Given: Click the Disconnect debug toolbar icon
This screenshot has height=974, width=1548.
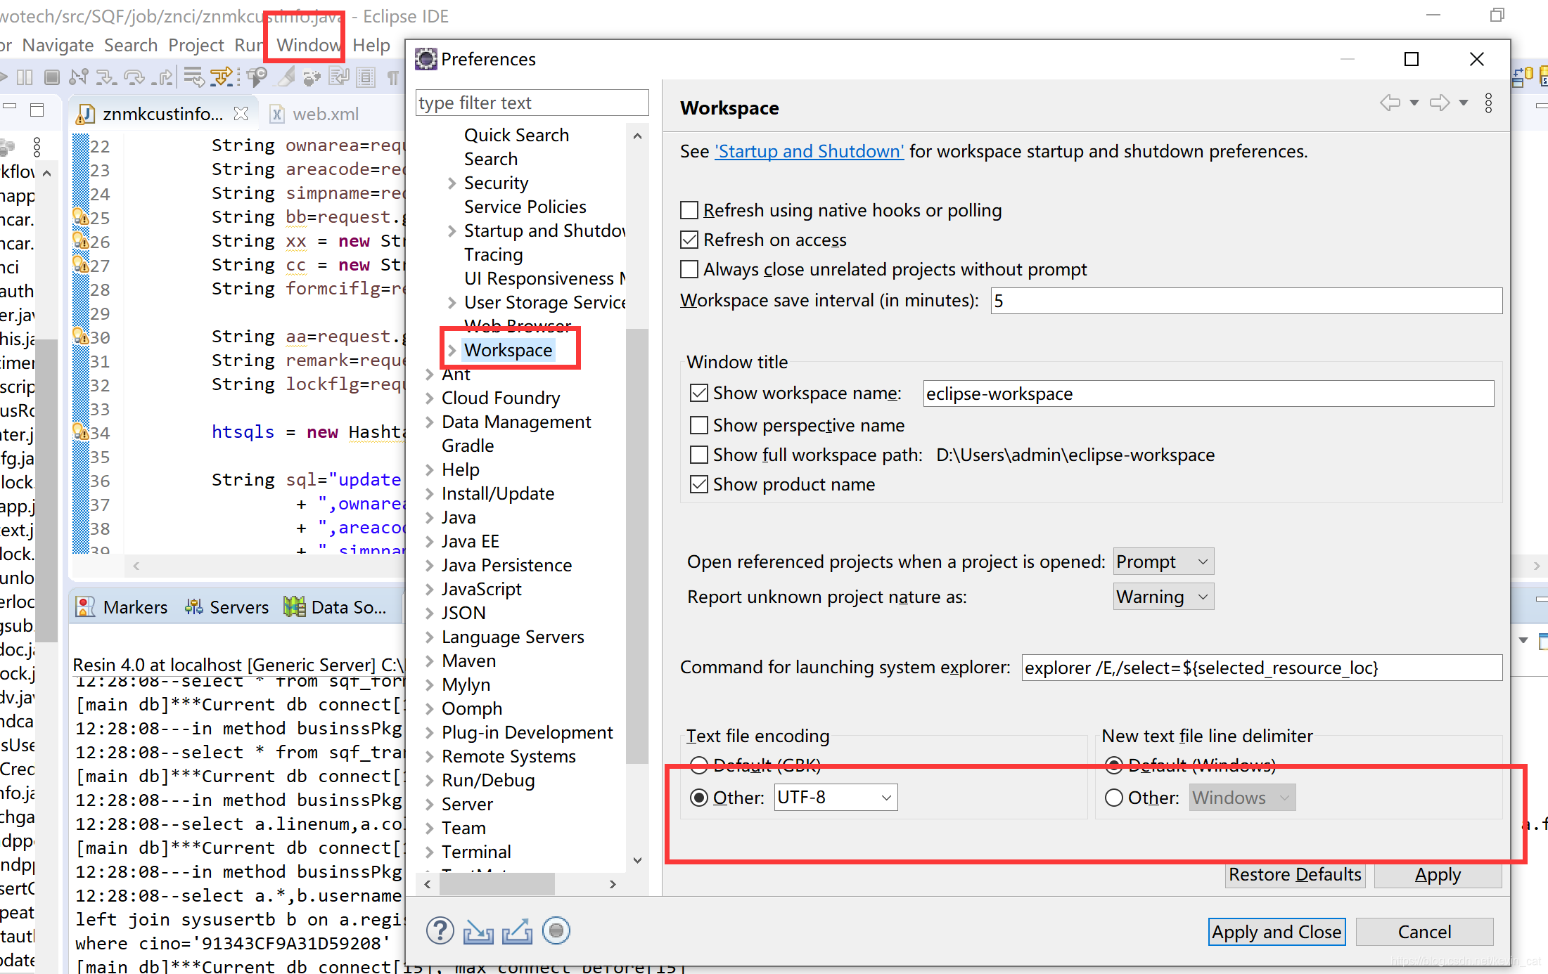Looking at the screenshot, I should tap(78, 77).
